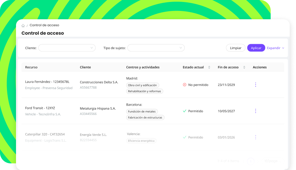Viewport: 296px width, 170px height.
Task: Select the Construcciones Delta S.A. client cell
Action: click(x=99, y=82)
